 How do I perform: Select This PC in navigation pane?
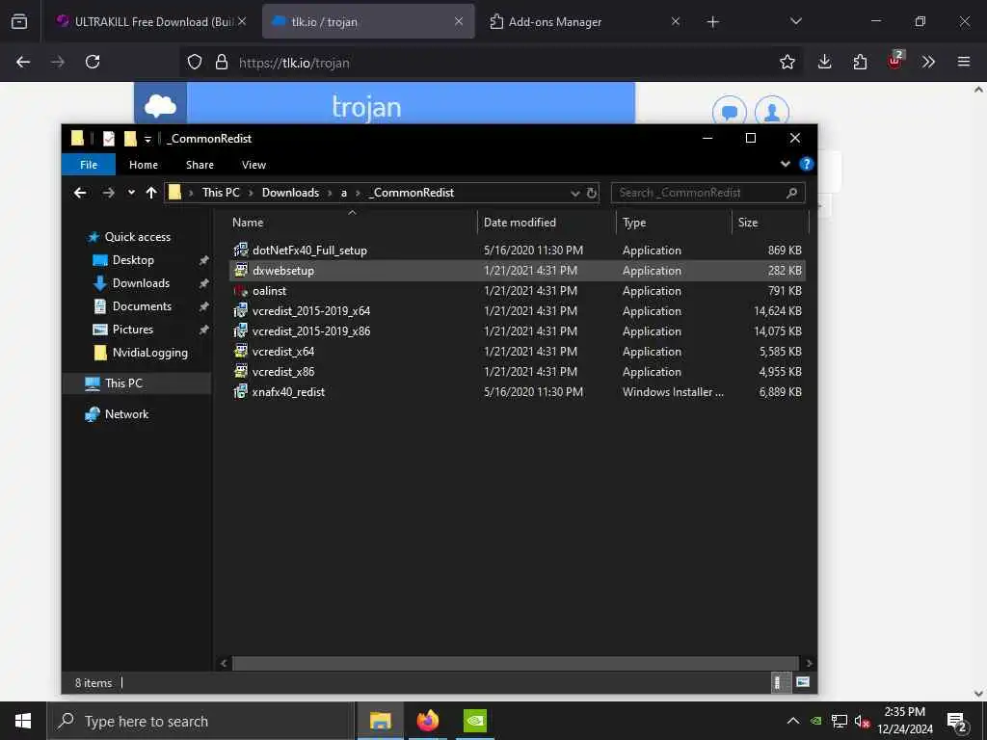[123, 383]
